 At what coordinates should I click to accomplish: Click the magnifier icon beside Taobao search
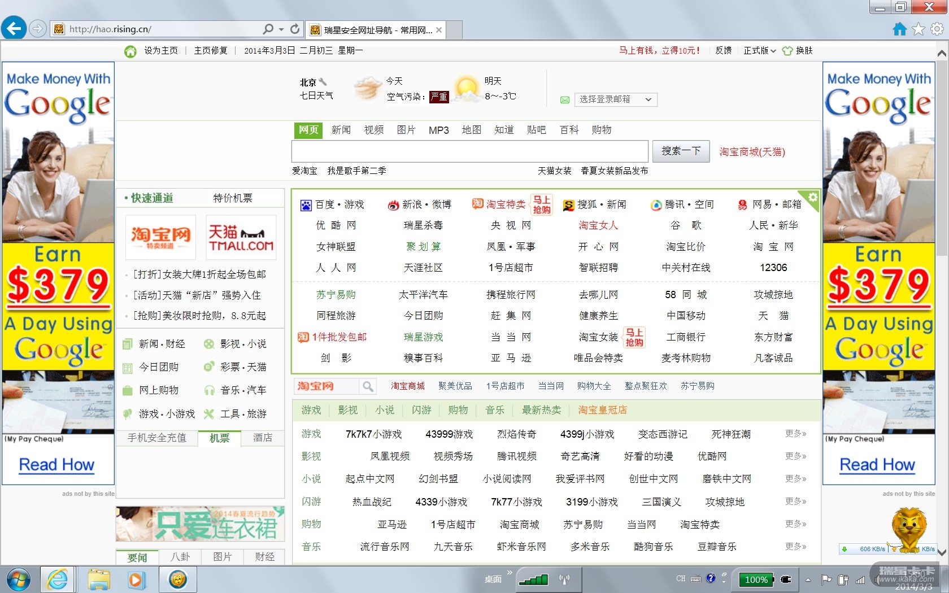click(368, 386)
